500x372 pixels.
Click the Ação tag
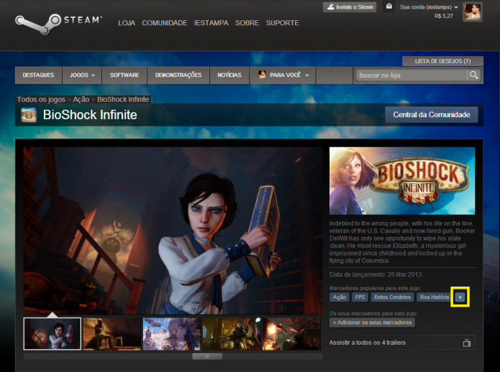tap(340, 297)
